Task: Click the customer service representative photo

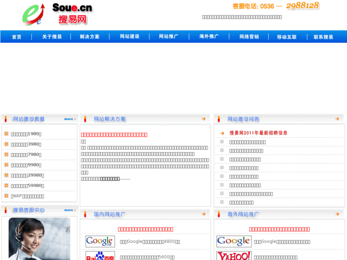Action: point(40,239)
